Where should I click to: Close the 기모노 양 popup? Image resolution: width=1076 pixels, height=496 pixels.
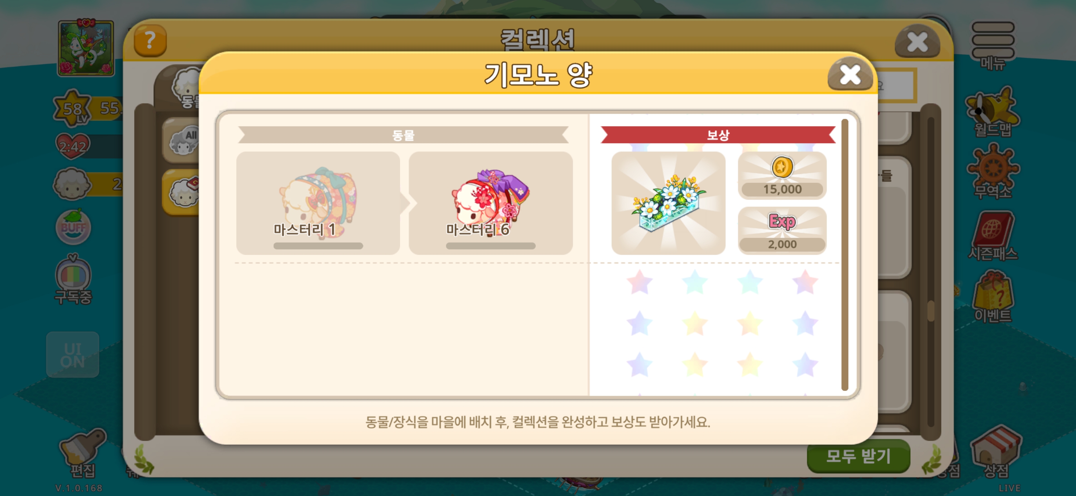click(x=850, y=75)
